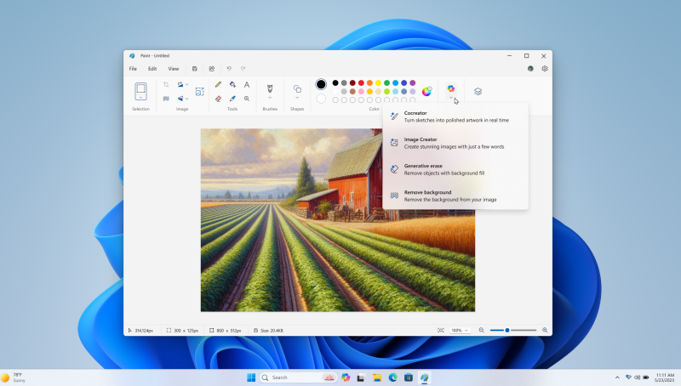
Task: Open the Edit colors wheel
Action: (x=426, y=91)
